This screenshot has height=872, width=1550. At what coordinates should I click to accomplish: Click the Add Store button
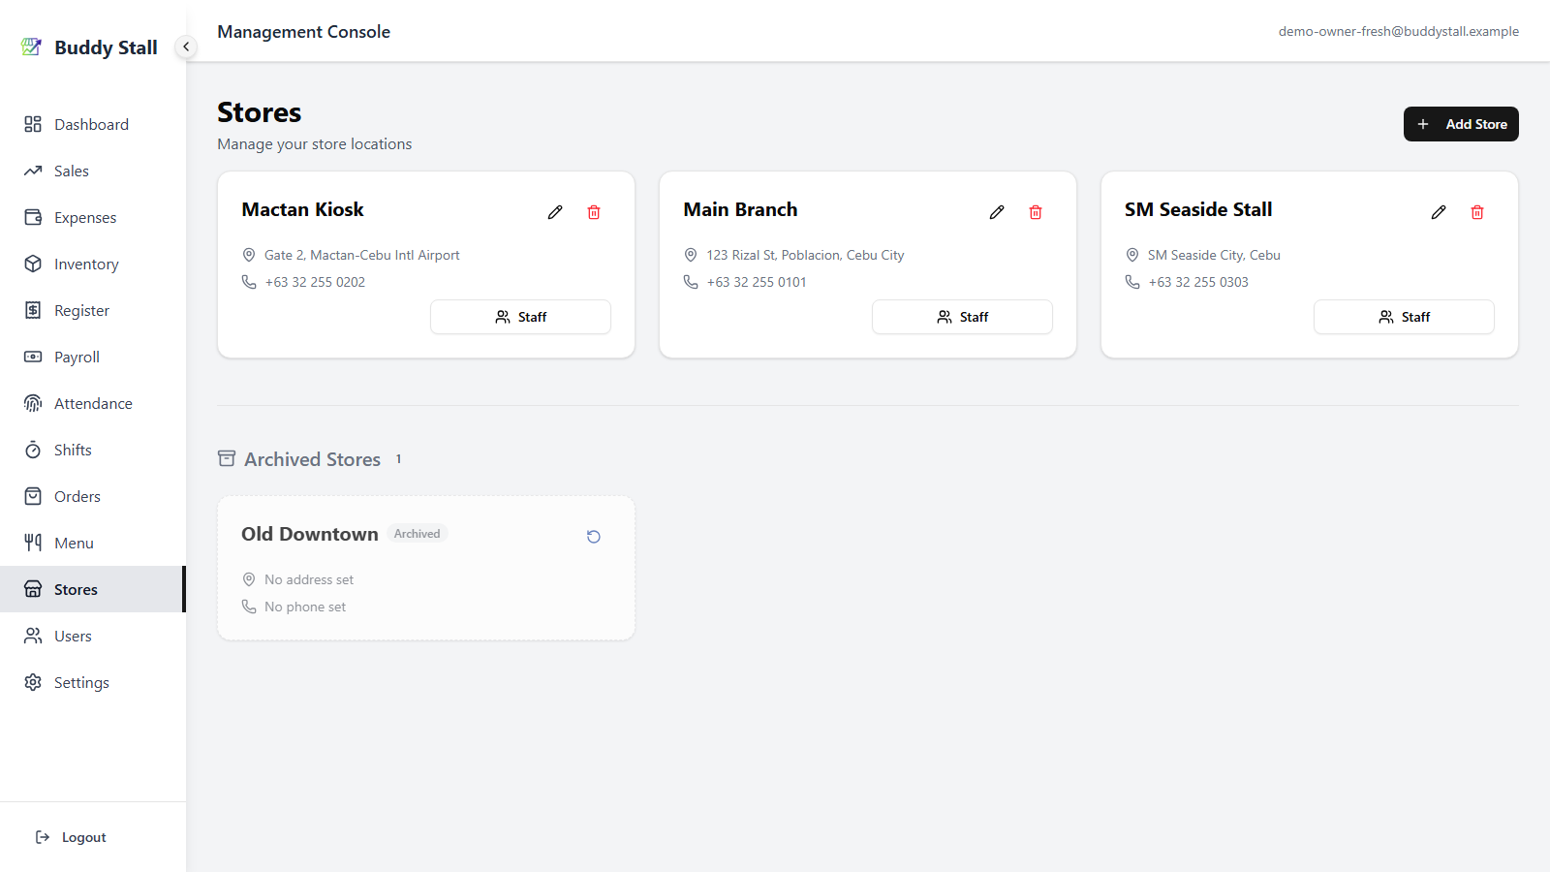pyautogui.click(x=1461, y=124)
